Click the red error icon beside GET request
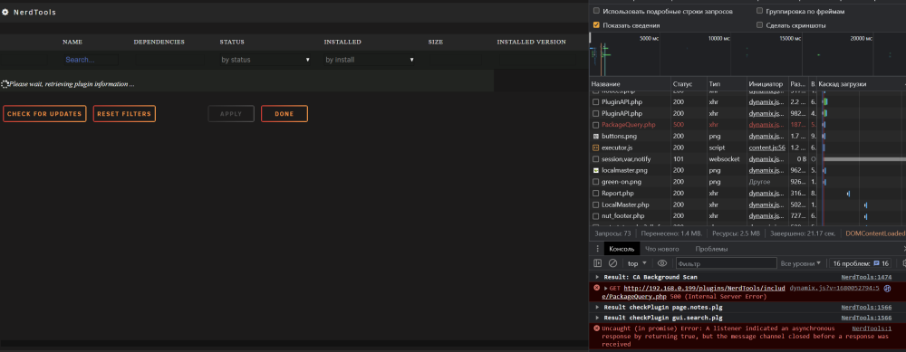906x352 pixels. (x=597, y=288)
